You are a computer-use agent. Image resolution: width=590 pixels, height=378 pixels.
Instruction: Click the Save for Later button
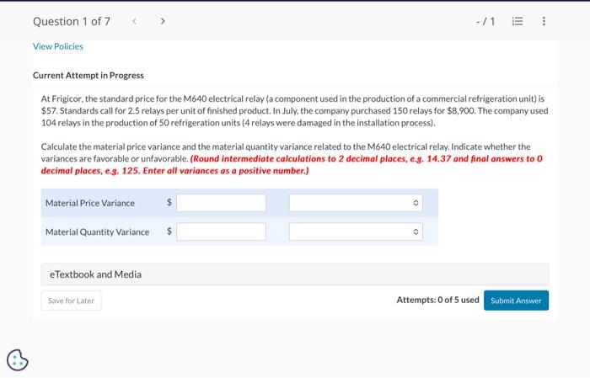[71, 301]
